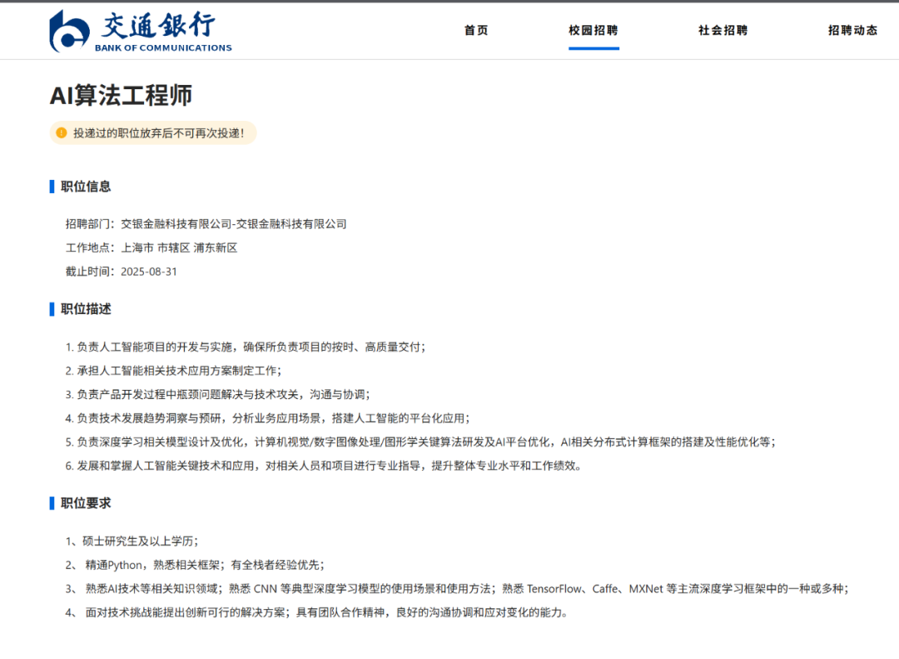Screen dimensions: 899x659
Task: Click requirement 硕士研究生及以上学历
Action: [x=132, y=542]
